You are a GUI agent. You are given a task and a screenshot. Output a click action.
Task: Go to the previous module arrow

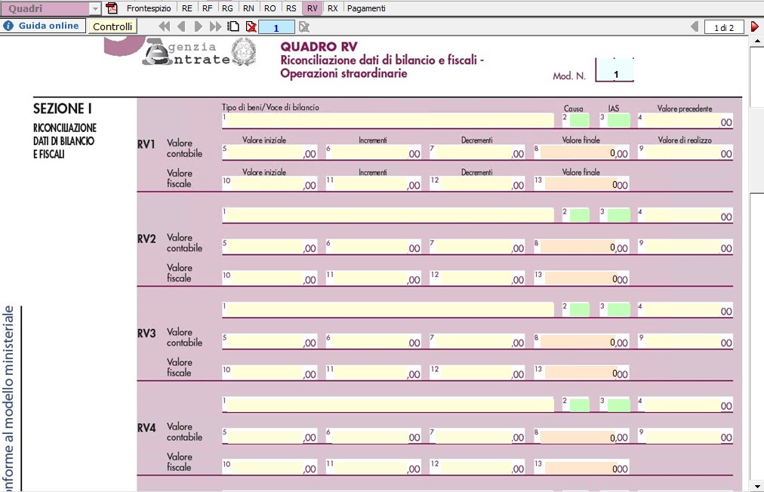point(182,27)
